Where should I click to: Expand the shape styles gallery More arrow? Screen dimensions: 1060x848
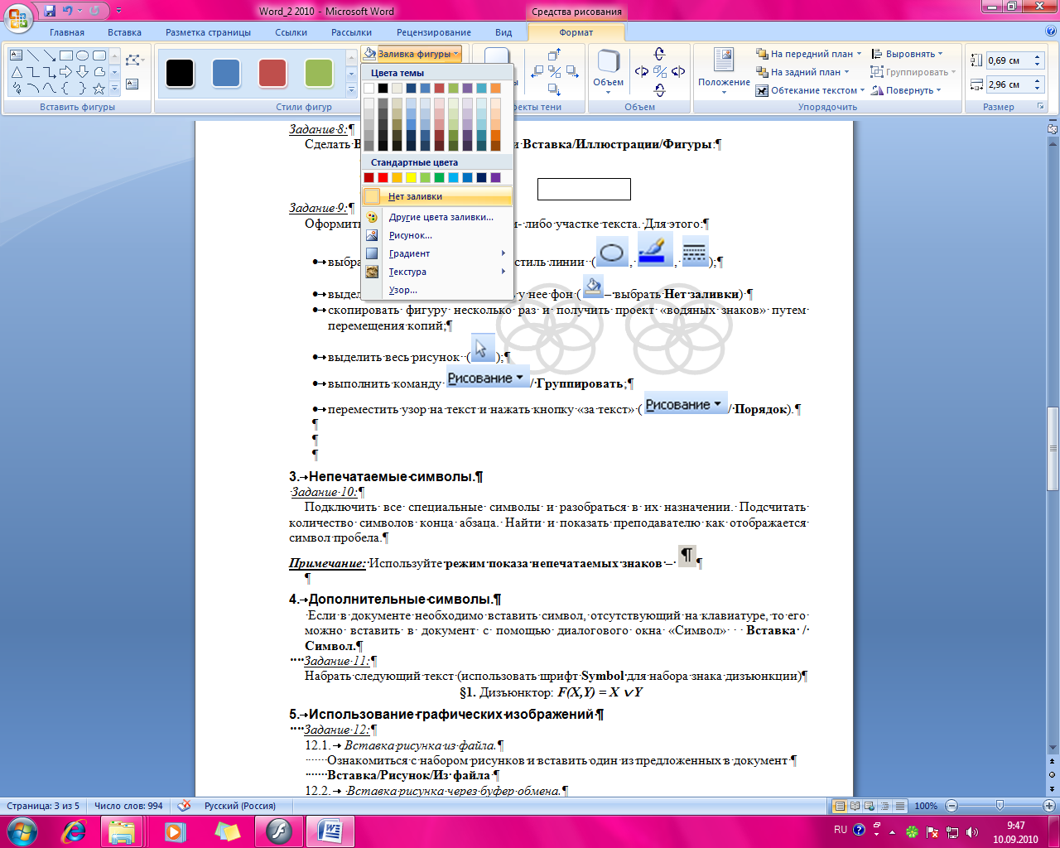351,89
